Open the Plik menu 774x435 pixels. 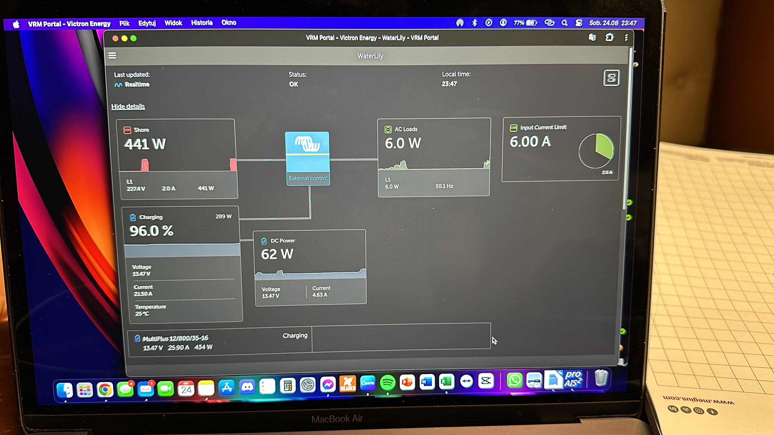coord(124,23)
